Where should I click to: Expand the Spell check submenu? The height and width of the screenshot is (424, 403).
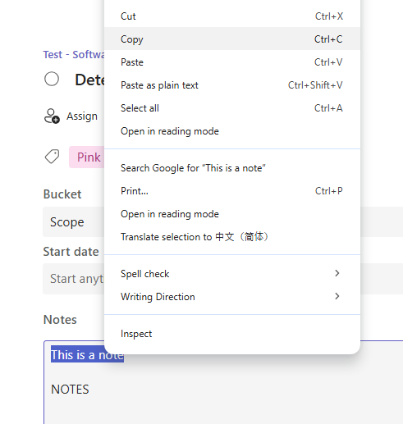point(232,274)
